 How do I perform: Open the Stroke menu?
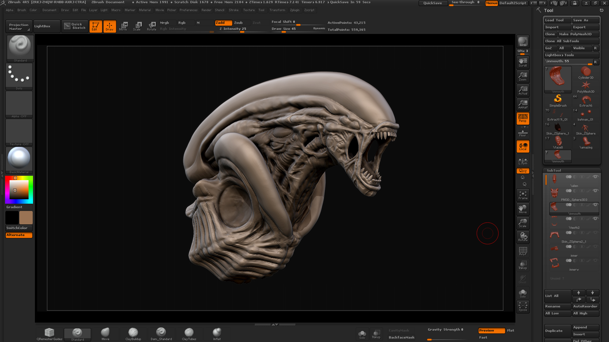point(234,10)
